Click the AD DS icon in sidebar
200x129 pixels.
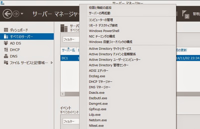click(6, 43)
